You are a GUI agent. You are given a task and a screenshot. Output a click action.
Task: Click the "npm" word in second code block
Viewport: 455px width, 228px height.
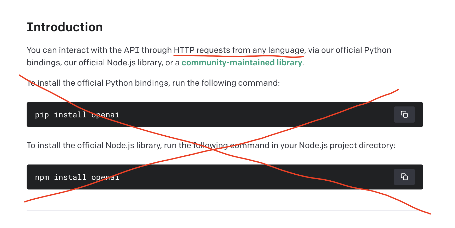(x=42, y=178)
